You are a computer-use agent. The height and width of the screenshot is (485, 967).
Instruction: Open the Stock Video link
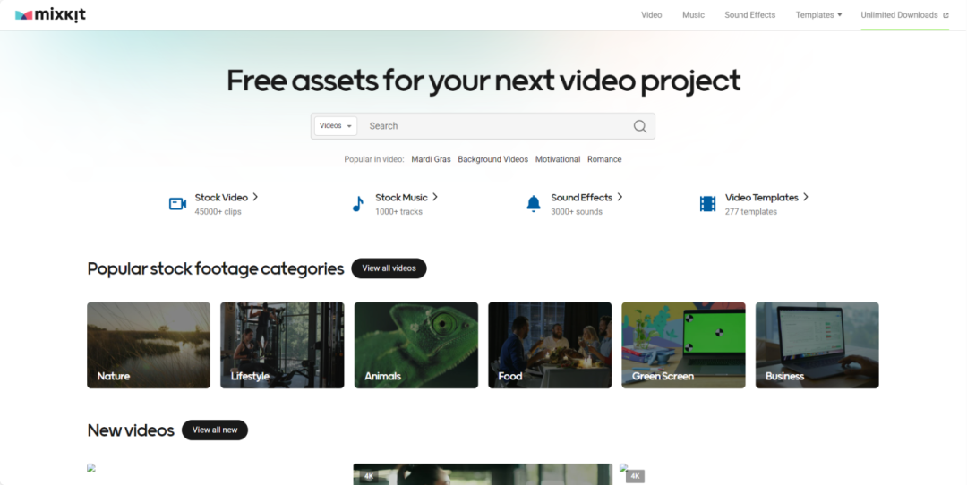221,197
